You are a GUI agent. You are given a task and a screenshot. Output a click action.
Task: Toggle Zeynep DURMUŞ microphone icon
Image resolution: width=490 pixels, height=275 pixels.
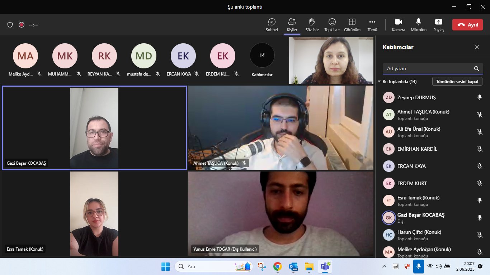click(480, 97)
